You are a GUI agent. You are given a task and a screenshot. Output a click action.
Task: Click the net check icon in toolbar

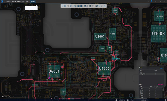click(x=99, y=6)
